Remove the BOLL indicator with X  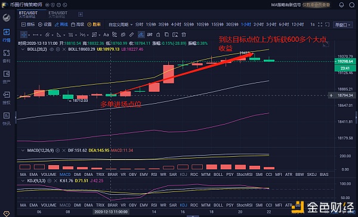64,49
